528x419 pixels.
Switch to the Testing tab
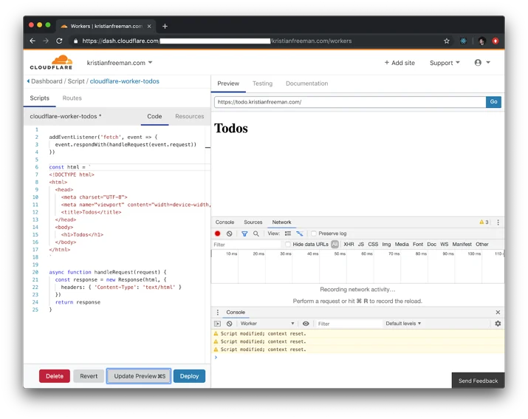point(262,84)
